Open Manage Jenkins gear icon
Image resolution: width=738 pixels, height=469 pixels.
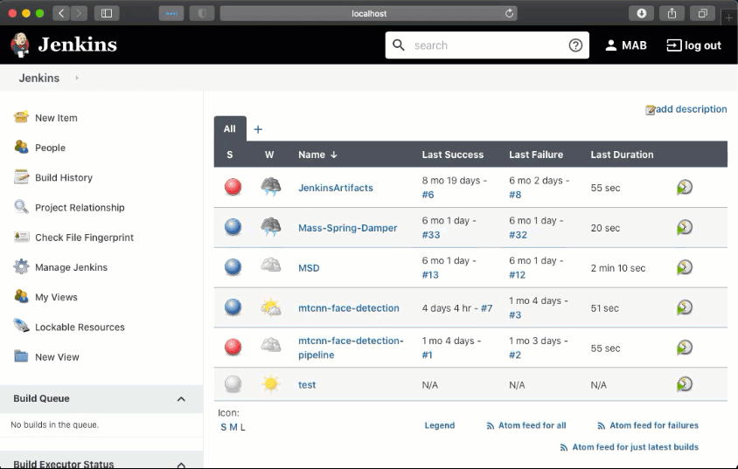[22, 267]
